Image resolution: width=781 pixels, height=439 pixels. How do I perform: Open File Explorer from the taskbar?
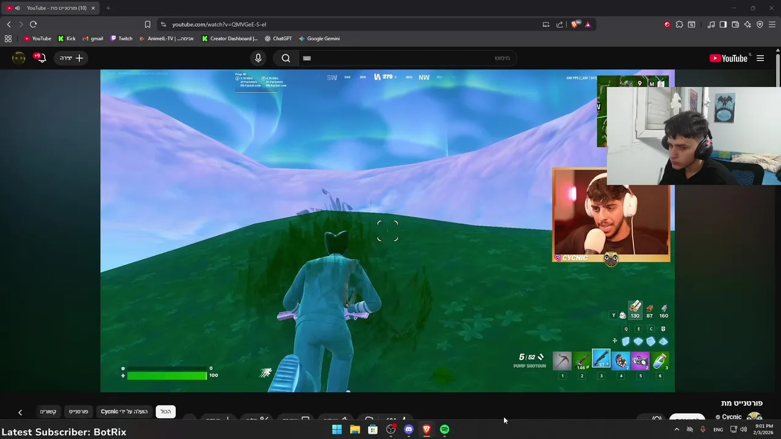point(355,429)
